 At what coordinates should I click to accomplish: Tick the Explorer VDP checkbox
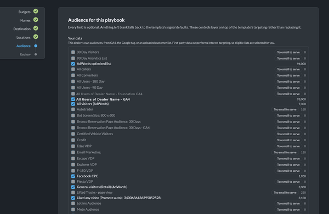coord(73,165)
